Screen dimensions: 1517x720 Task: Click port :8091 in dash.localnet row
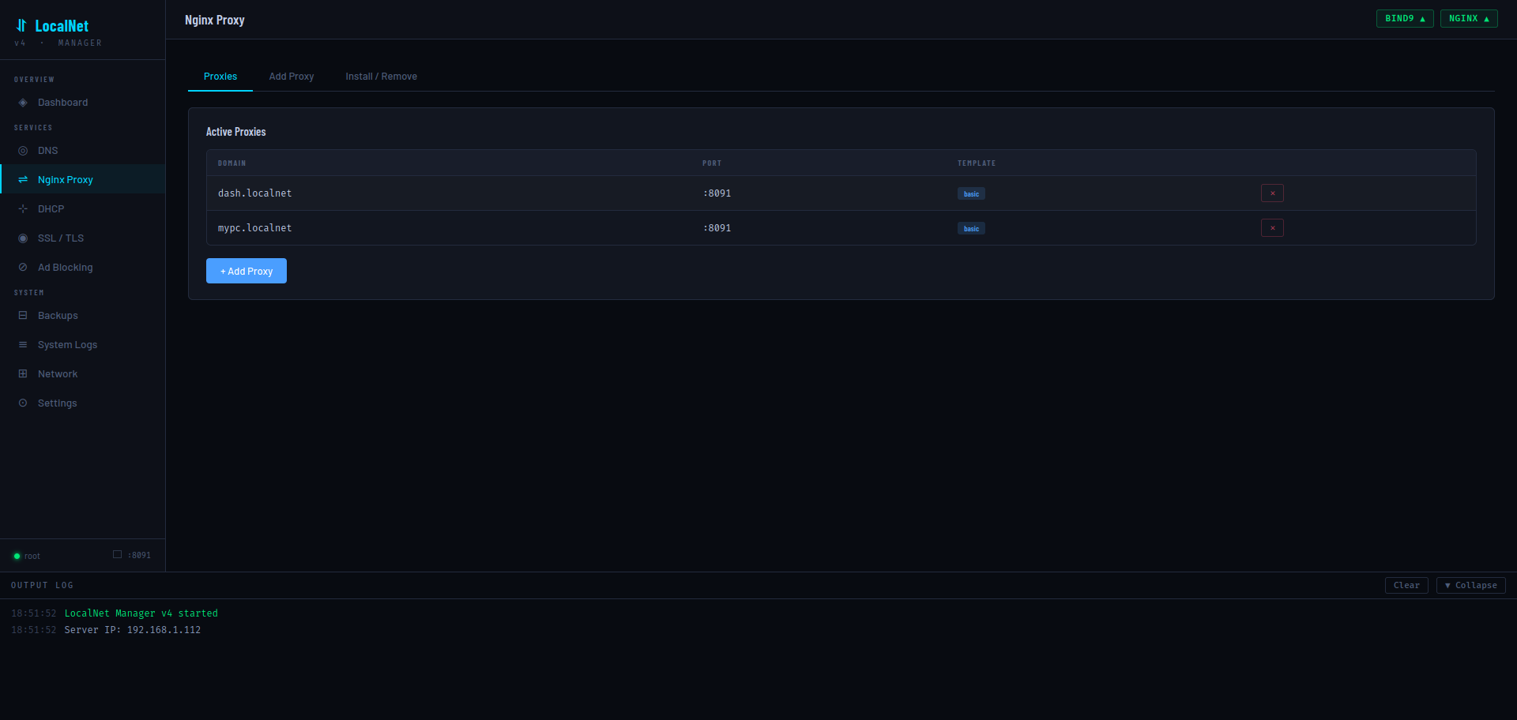click(717, 193)
